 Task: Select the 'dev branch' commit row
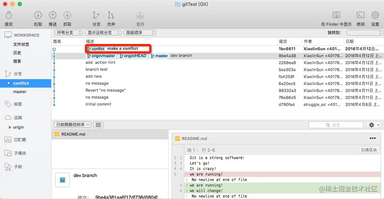218,56
